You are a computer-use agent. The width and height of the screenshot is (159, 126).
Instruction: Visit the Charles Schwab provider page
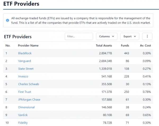(x=28, y=84)
